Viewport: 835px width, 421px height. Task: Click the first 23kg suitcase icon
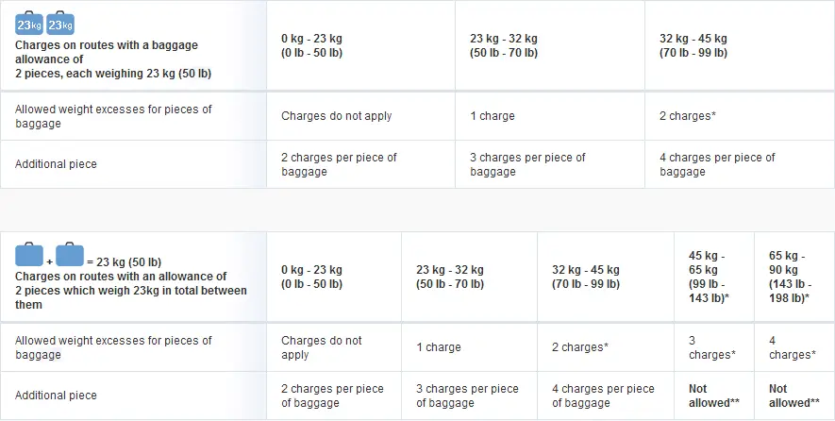click(29, 23)
